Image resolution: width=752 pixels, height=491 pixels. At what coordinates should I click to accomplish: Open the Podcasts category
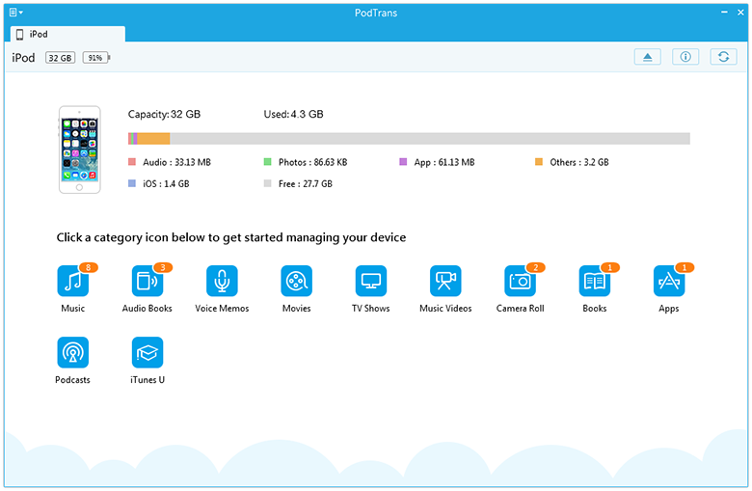tap(73, 352)
